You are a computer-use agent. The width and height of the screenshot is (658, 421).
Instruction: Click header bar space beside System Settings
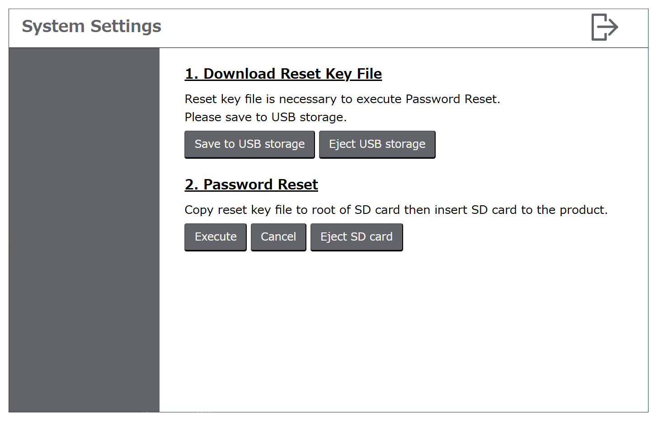375,27
